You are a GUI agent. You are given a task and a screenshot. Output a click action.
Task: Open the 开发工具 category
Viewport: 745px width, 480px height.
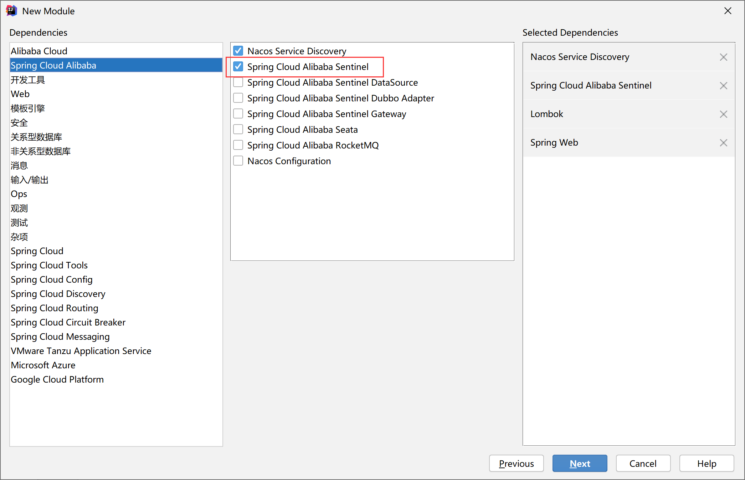pos(116,80)
